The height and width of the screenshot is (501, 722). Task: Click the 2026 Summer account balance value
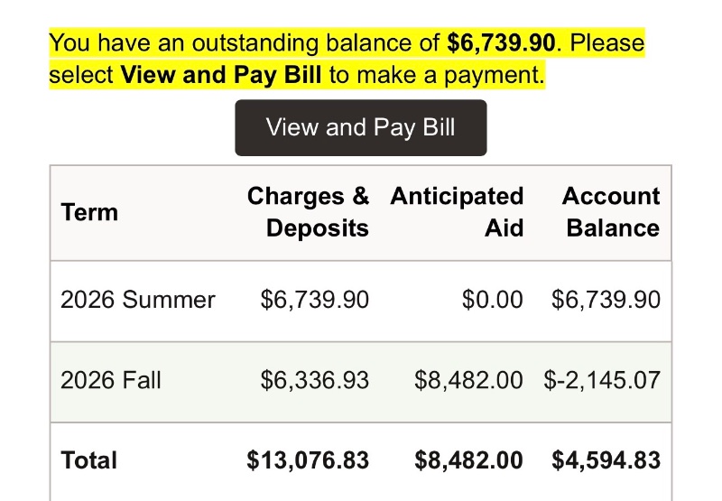(606, 300)
